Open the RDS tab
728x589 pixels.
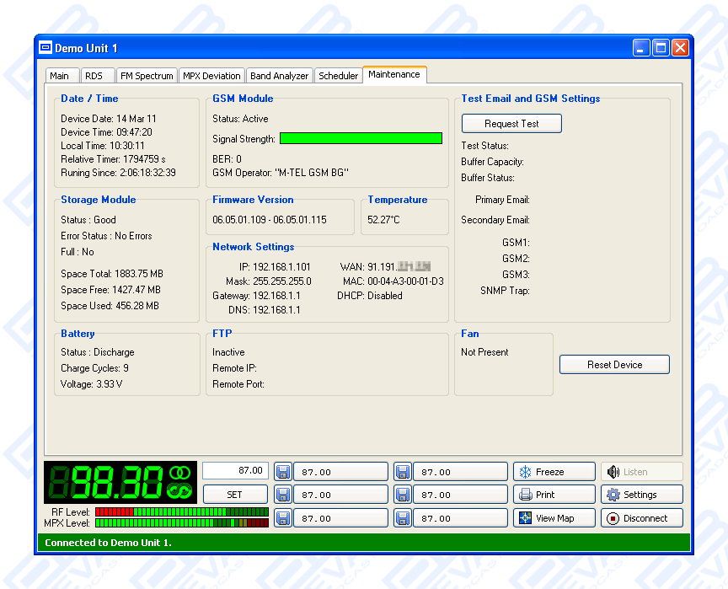pyautogui.click(x=94, y=76)
